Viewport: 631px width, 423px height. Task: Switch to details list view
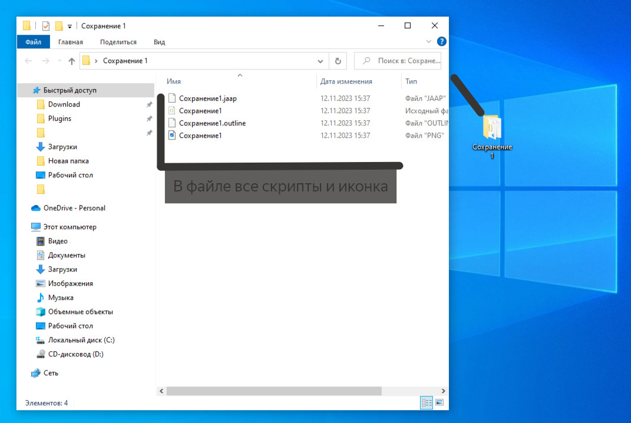(427, 403)
